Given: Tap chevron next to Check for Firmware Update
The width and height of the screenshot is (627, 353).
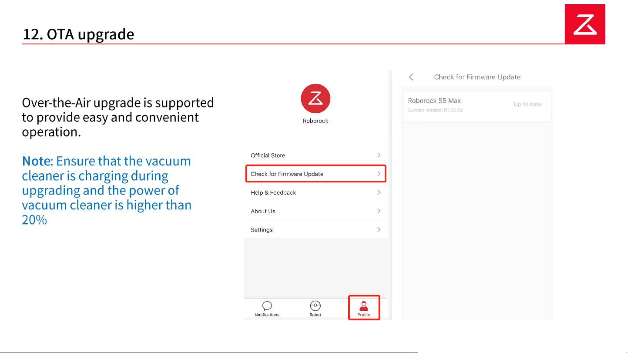Looking at the screenshot, I should pyautogui.click(x=379, y=174).
